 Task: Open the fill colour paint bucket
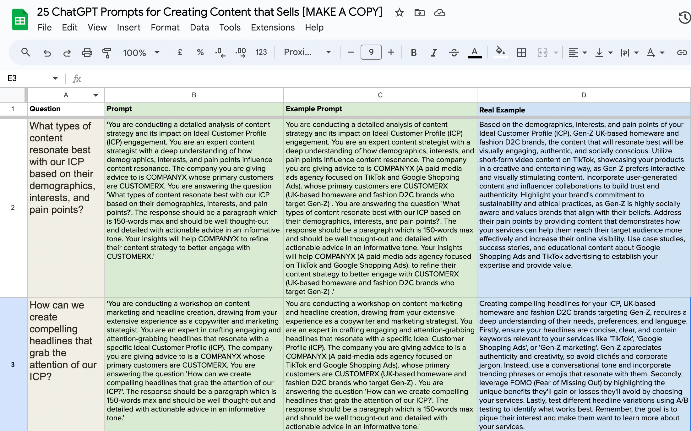point(500,52)
